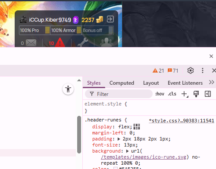Toggle the .cls class editor
The width and height of the screenshot is (216, 169).
pos(172,94)
